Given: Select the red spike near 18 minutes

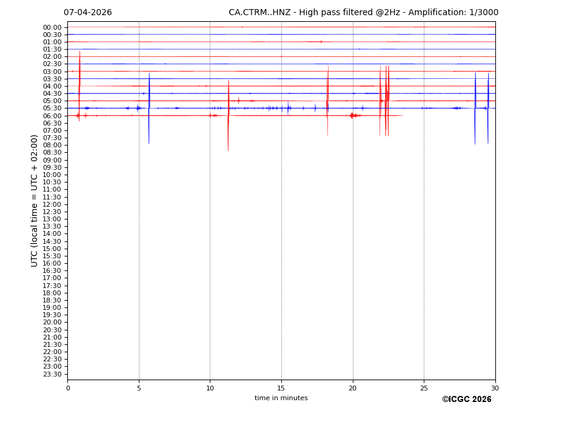Looking at the screenshot, I should point(327,103).
